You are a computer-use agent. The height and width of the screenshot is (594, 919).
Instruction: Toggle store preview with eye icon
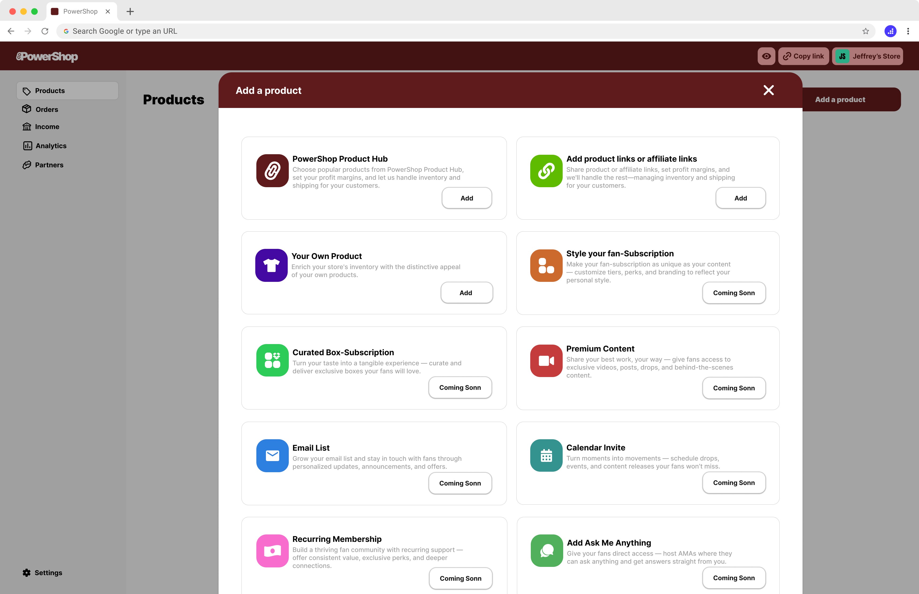pos(766,56)
